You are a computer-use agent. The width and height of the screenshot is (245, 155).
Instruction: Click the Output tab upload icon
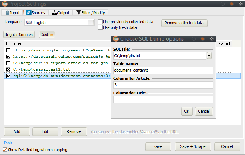55,12
